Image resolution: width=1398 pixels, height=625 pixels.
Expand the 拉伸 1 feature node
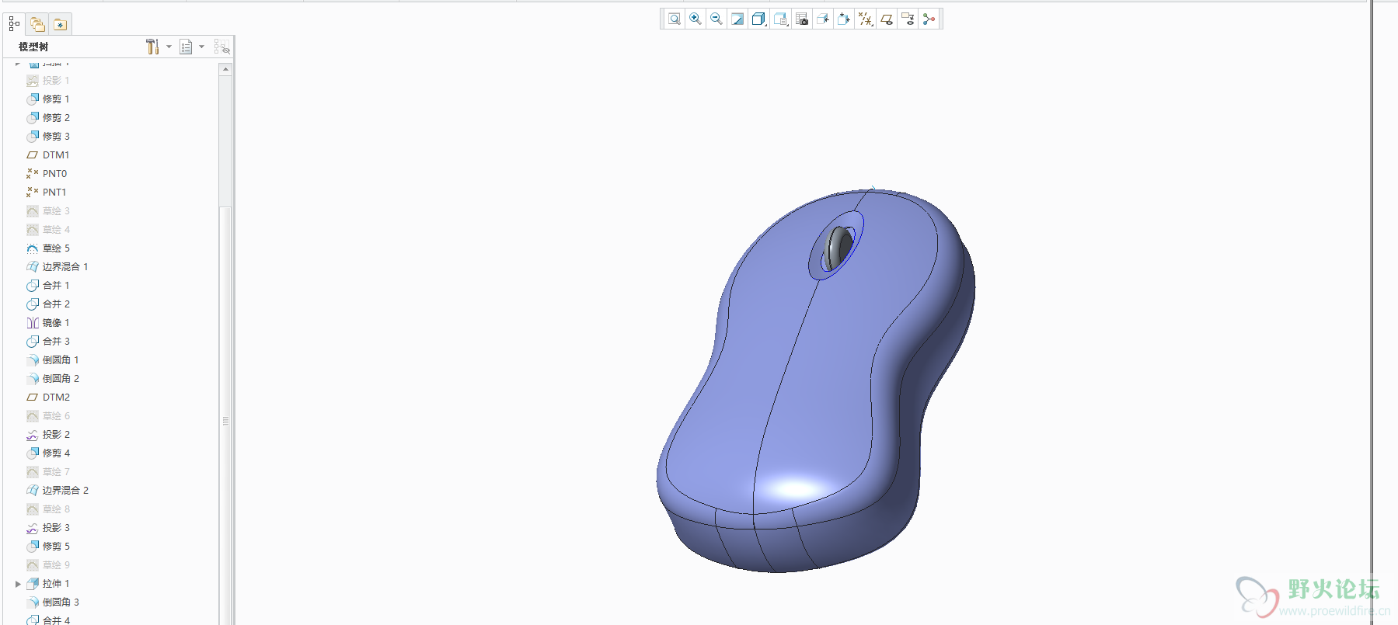pos(18,584)
